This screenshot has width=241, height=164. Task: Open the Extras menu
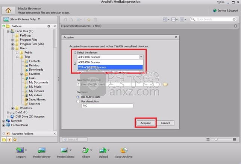click(220, 2)
